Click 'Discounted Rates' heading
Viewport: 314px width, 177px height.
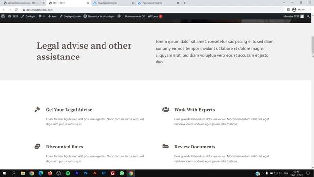(x=64, y=147)
